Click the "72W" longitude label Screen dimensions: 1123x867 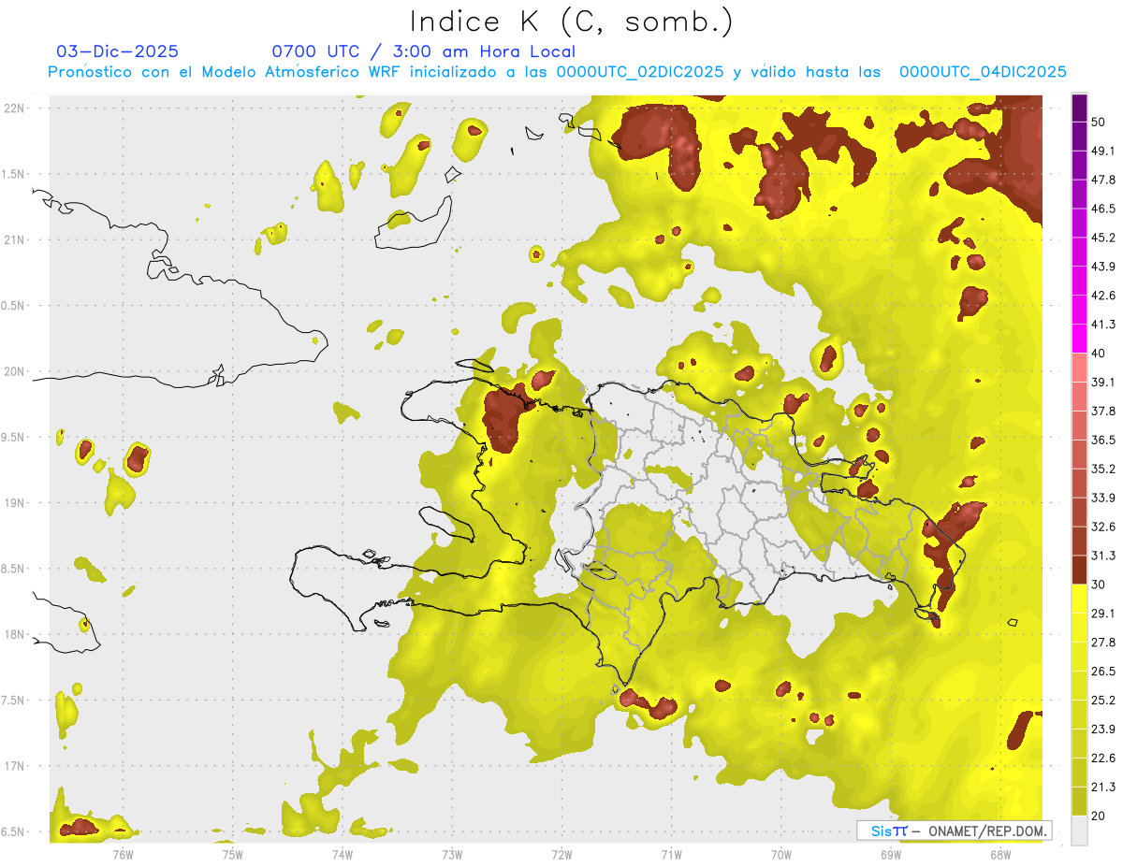point(561,854)
